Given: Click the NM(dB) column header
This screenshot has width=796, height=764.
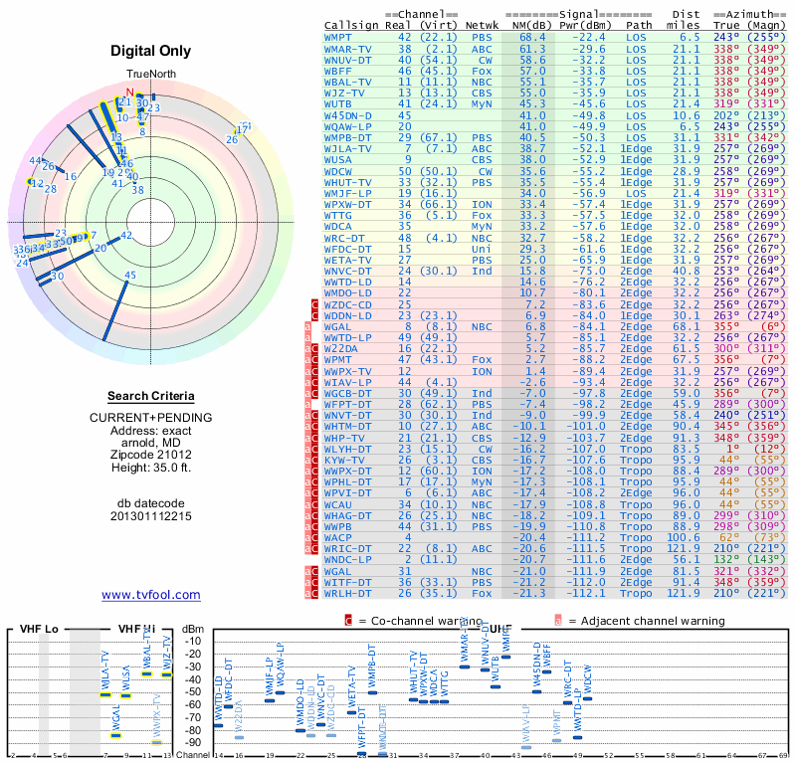Looking at the screenshot, I should tap(528, 26).
